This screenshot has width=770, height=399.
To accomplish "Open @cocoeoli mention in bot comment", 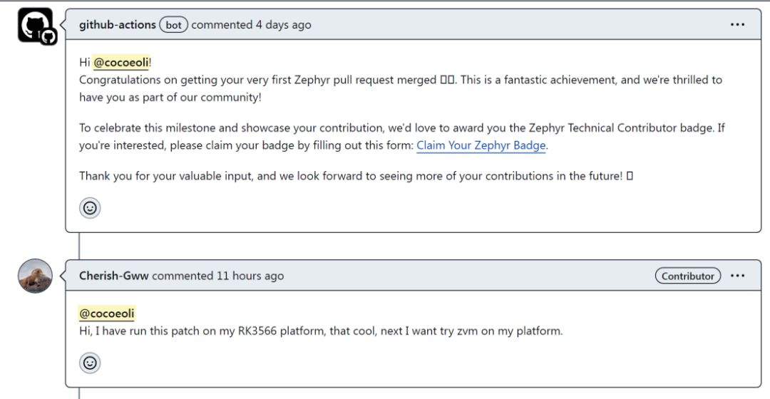I will (x=121, y=62).
